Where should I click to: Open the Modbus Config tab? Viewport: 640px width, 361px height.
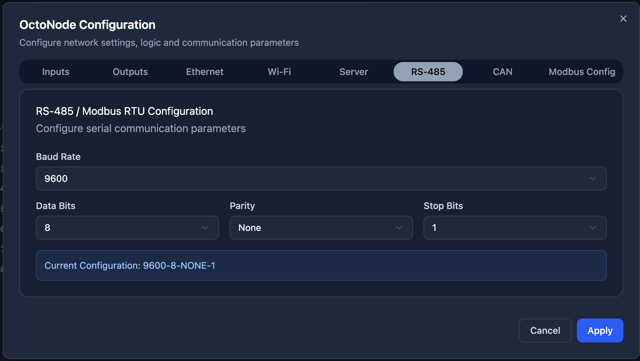(x=582, y=72)
